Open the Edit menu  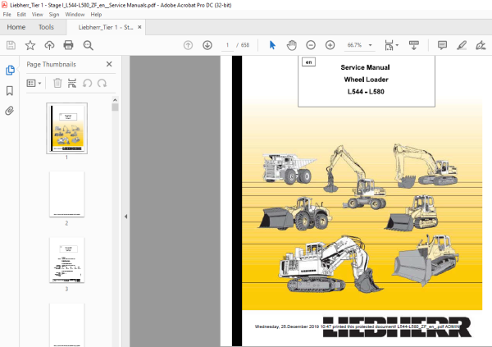tap(21, 15)
